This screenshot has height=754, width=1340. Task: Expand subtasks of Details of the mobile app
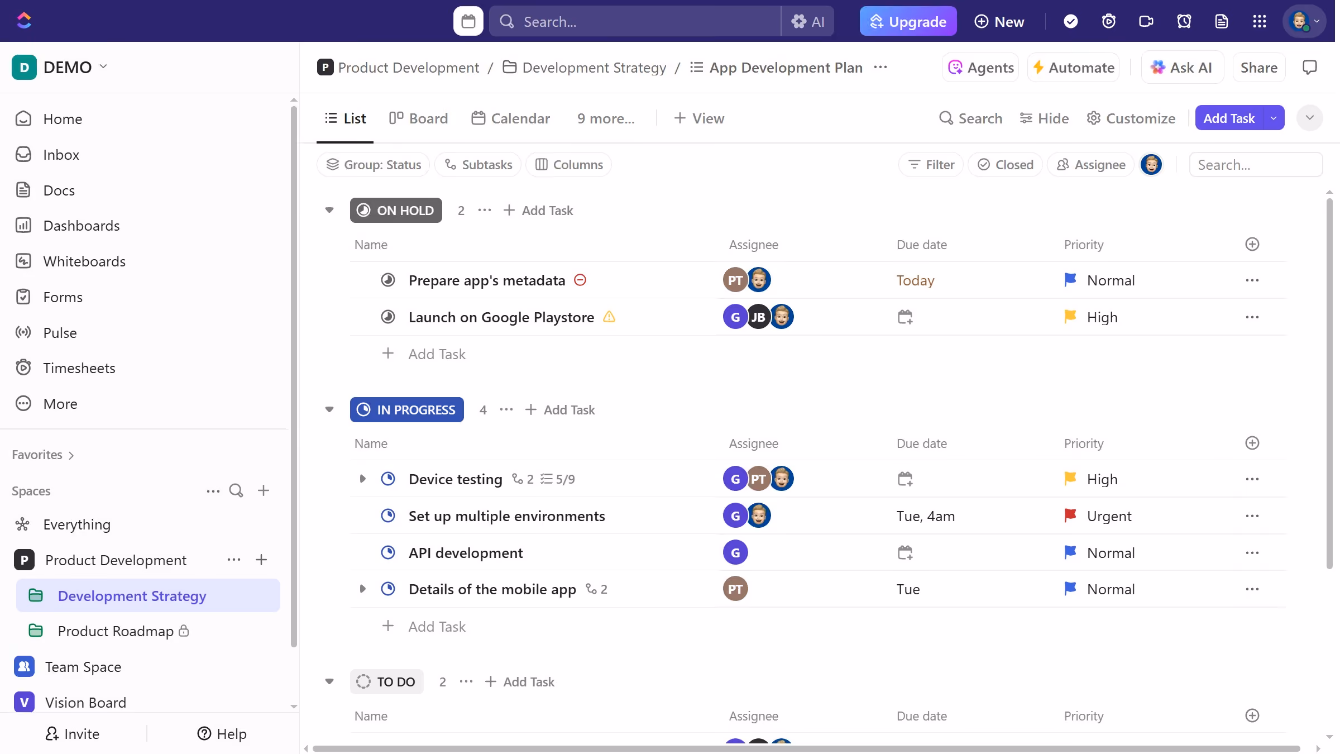[362, 589]
